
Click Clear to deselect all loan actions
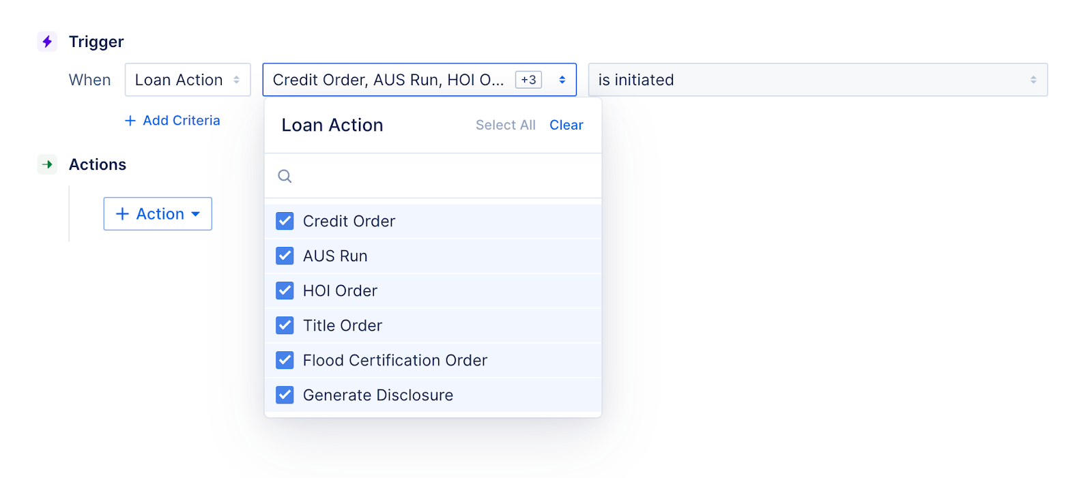(x=566, y=125)
